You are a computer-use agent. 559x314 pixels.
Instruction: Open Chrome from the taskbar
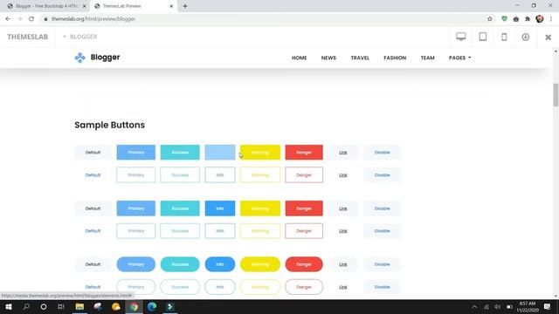coord(134,306)
